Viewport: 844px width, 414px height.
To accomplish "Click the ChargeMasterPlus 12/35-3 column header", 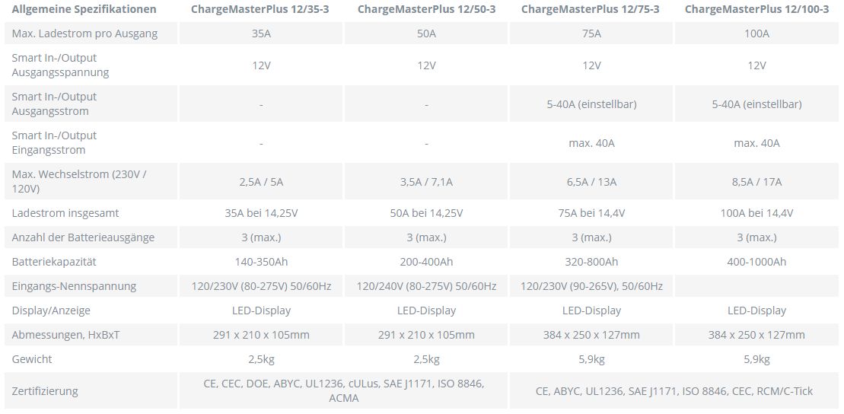I will click(x=261, y=9).
